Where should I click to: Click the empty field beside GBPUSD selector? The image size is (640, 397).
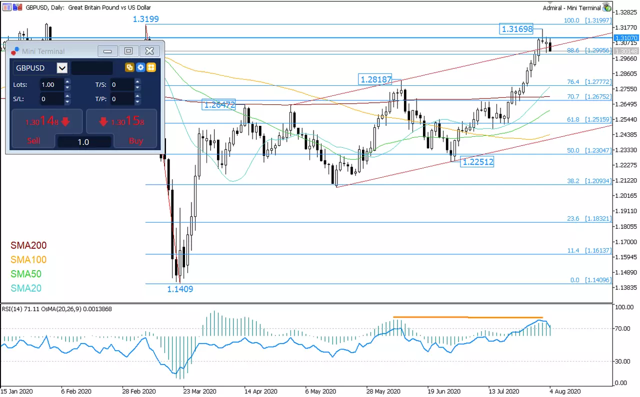tap(92, 68)
